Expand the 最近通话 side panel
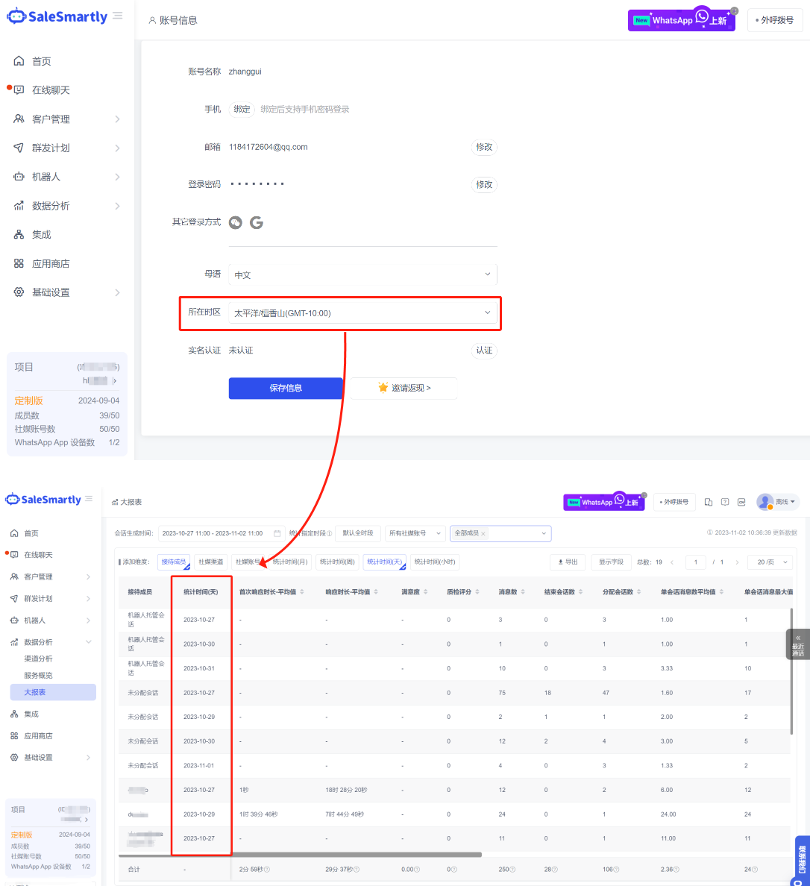Viewport: 810px width, 886px height. click(x=797, y=645)
